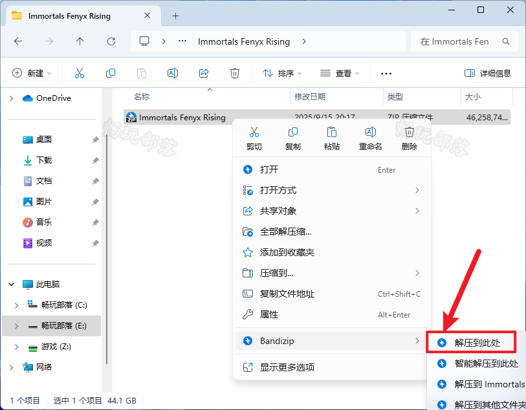
Task: Click the Copy icon in the toolbar
Action: tap(111, 73)
